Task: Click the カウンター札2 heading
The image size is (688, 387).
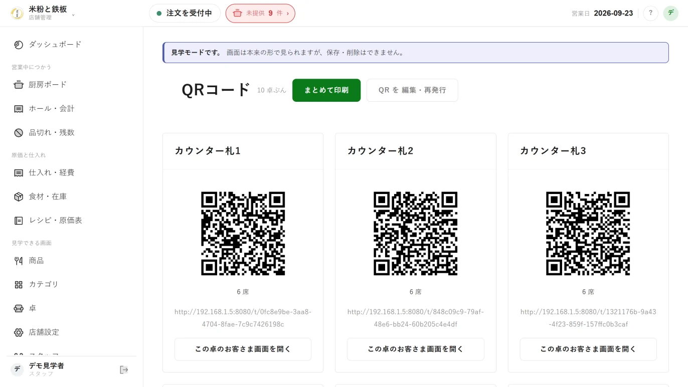Action: tap(380, 151)
